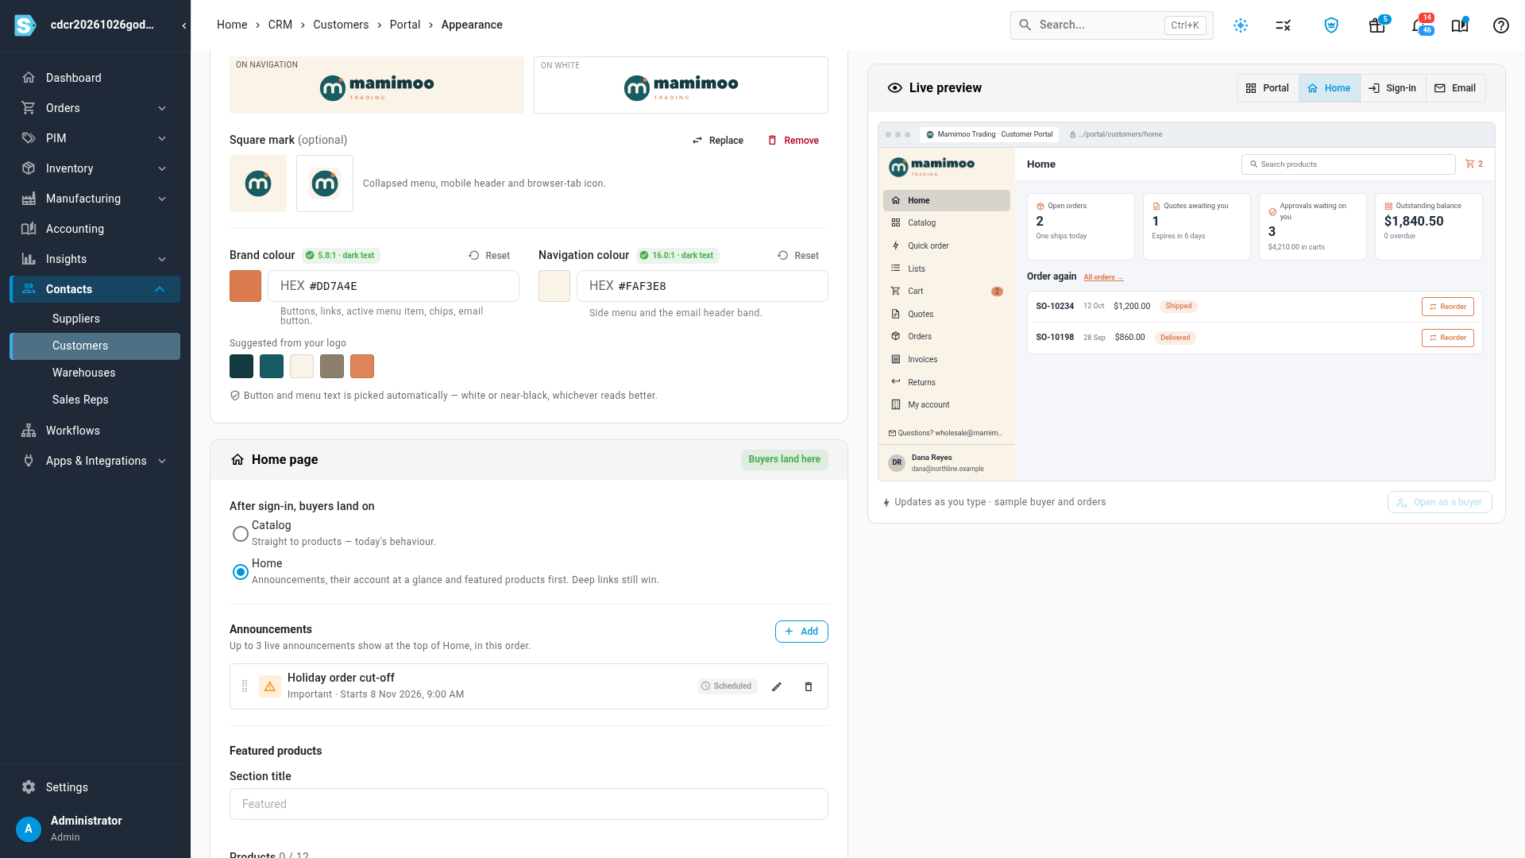Open the AI assistant sparkle icon

(1241, 25)
